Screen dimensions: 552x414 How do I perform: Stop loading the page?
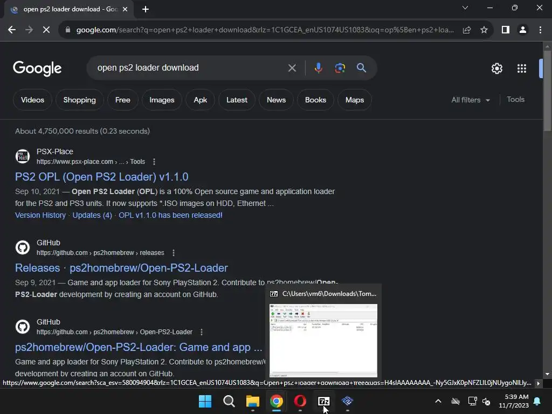click(46, 30)
